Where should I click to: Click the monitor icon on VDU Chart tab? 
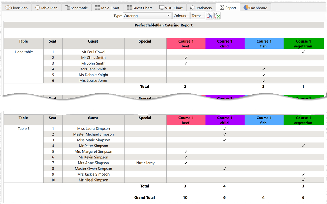coord(162,8)
